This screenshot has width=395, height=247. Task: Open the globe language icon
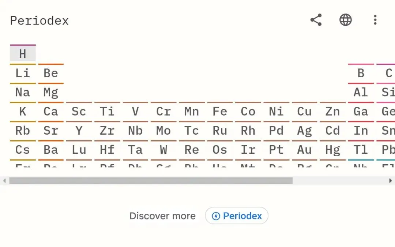click(346, 20)
